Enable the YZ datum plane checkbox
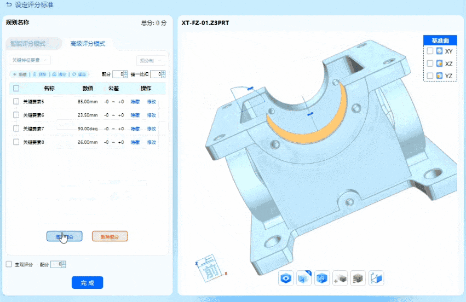 point(430,75)
